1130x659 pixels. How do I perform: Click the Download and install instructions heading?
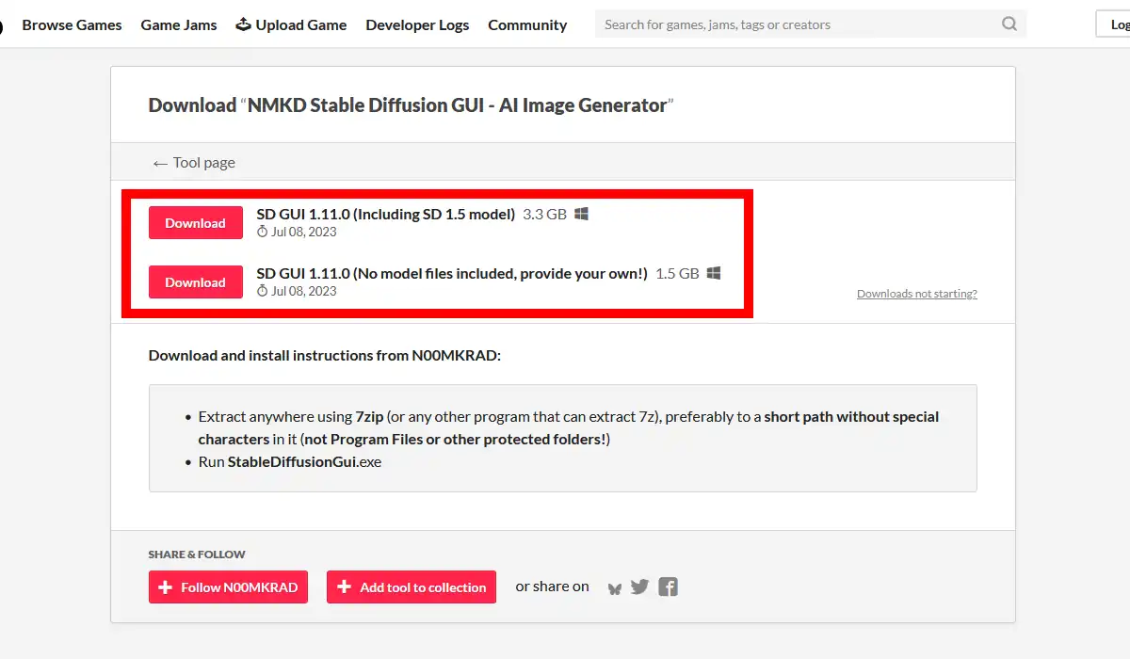click(325, 356)
